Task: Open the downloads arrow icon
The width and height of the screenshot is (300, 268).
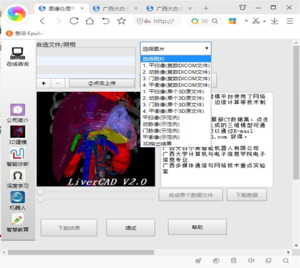Action: tap(274, 21)
